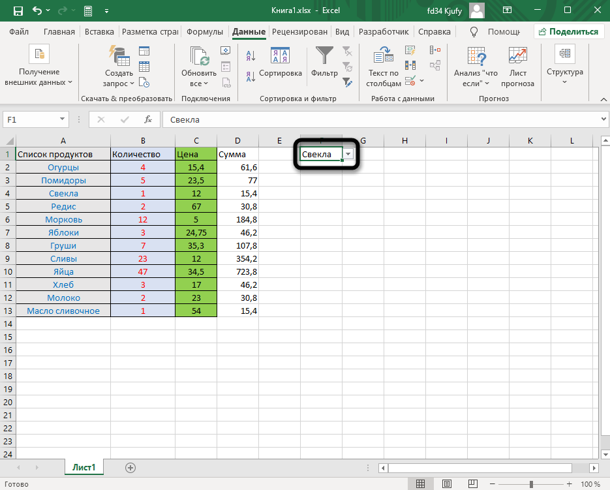This screenshot has width=610, height=490.
Task: Switch to Normal view in status bar
Action: click(421, 484)
